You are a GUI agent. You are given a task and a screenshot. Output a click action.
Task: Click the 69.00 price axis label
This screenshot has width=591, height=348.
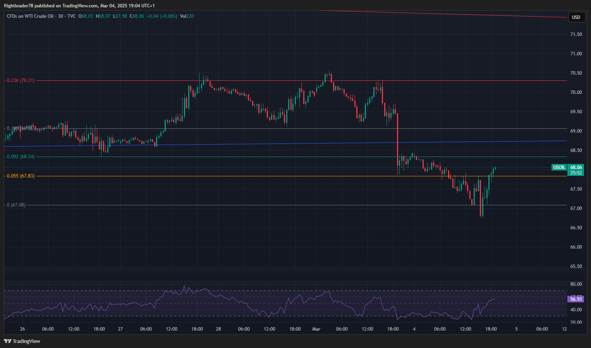pos(576,131)
